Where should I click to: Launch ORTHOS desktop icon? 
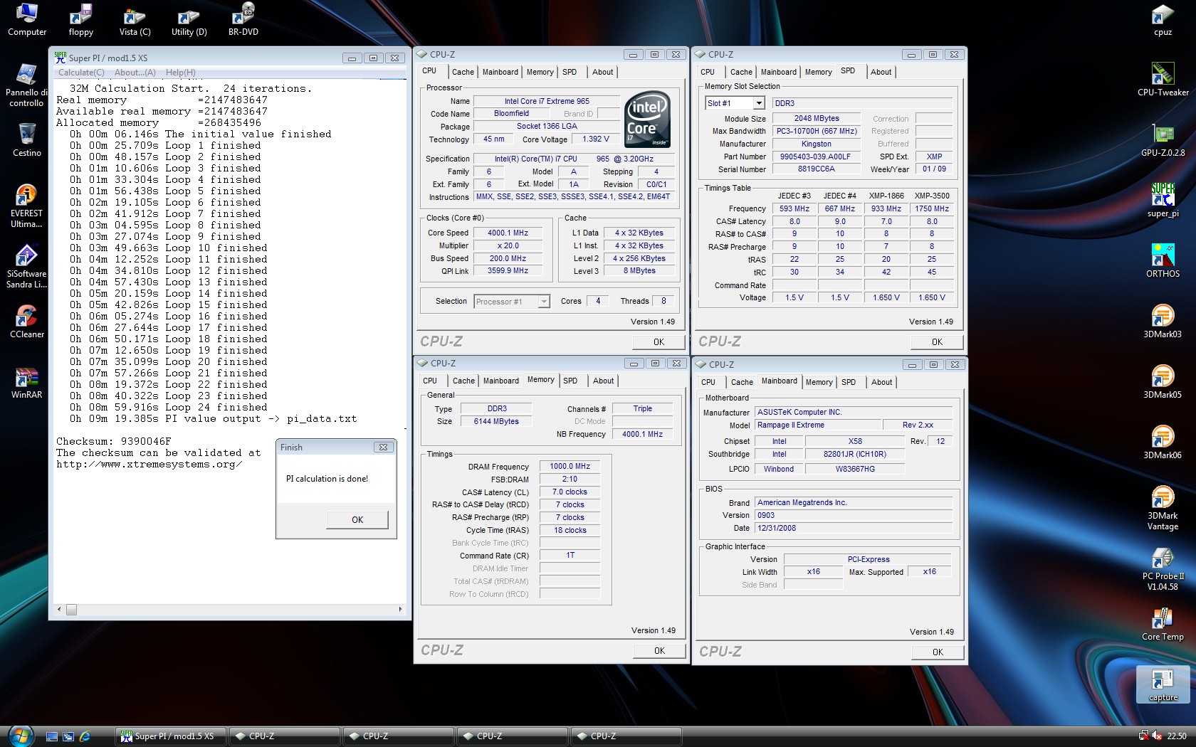pos(1163,261)
